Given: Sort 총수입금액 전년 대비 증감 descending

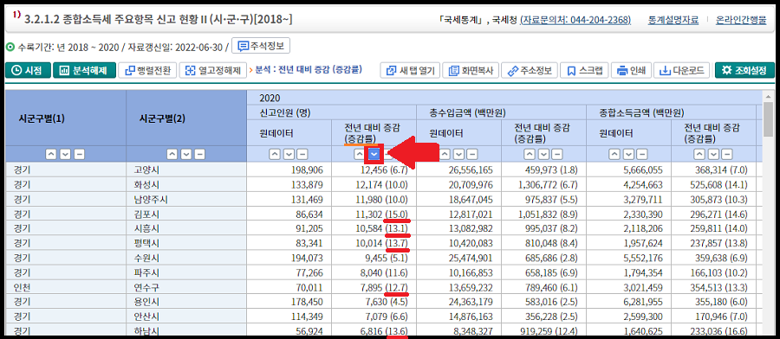Looking at the screenshot, I should pyautogui.click(x=543, y=154).
